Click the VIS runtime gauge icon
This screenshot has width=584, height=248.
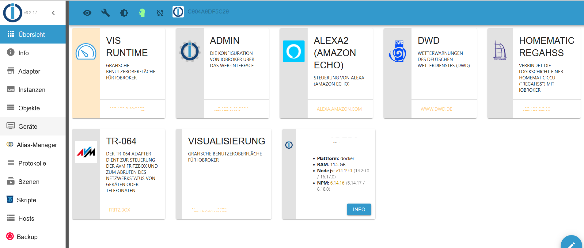[x=86, y=51]
